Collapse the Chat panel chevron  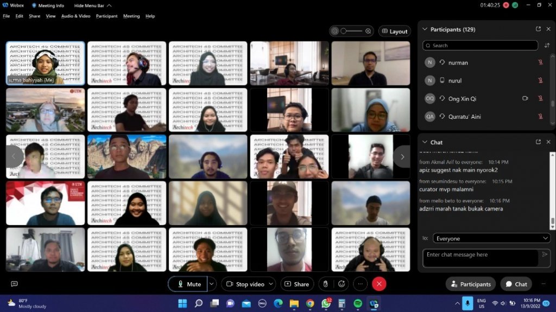tap(425, 142)
